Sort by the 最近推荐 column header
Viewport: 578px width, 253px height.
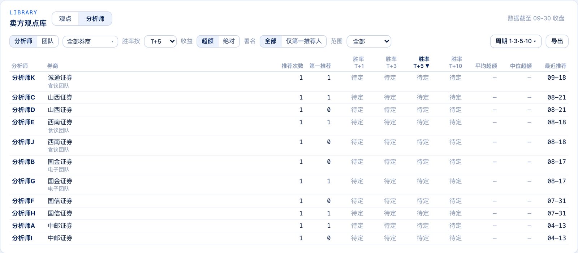click(x=556, y=66)
